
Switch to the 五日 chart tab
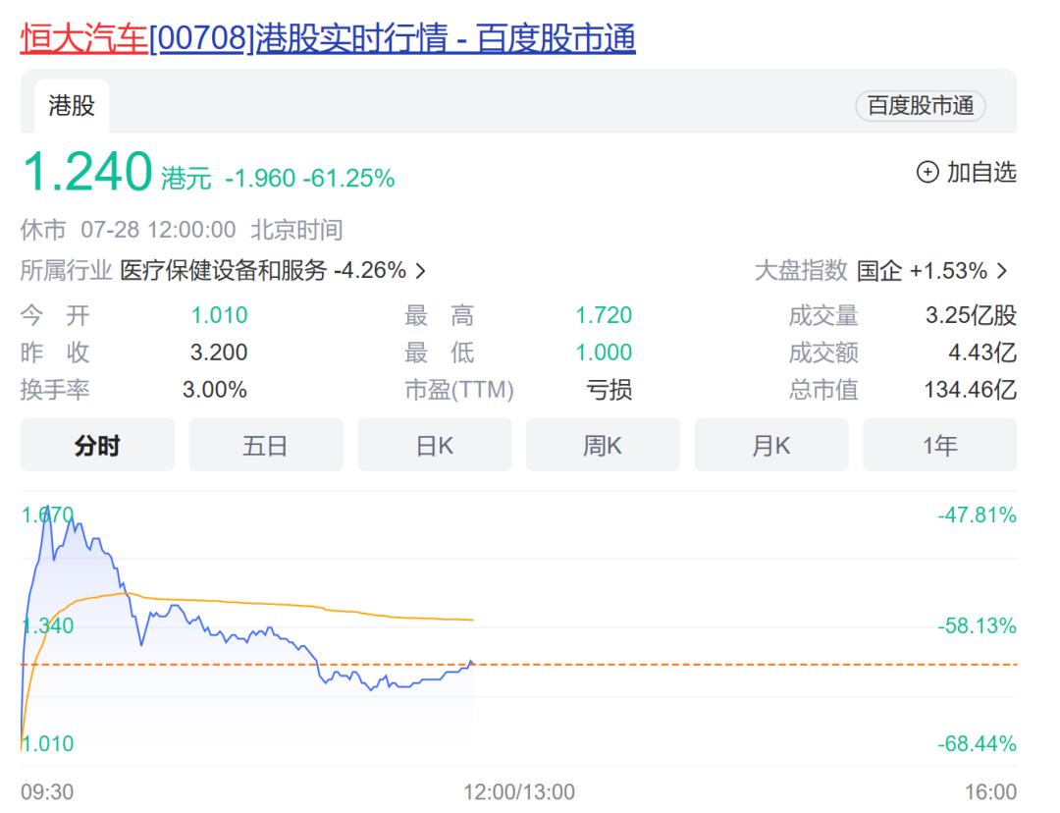coord(266,445)
